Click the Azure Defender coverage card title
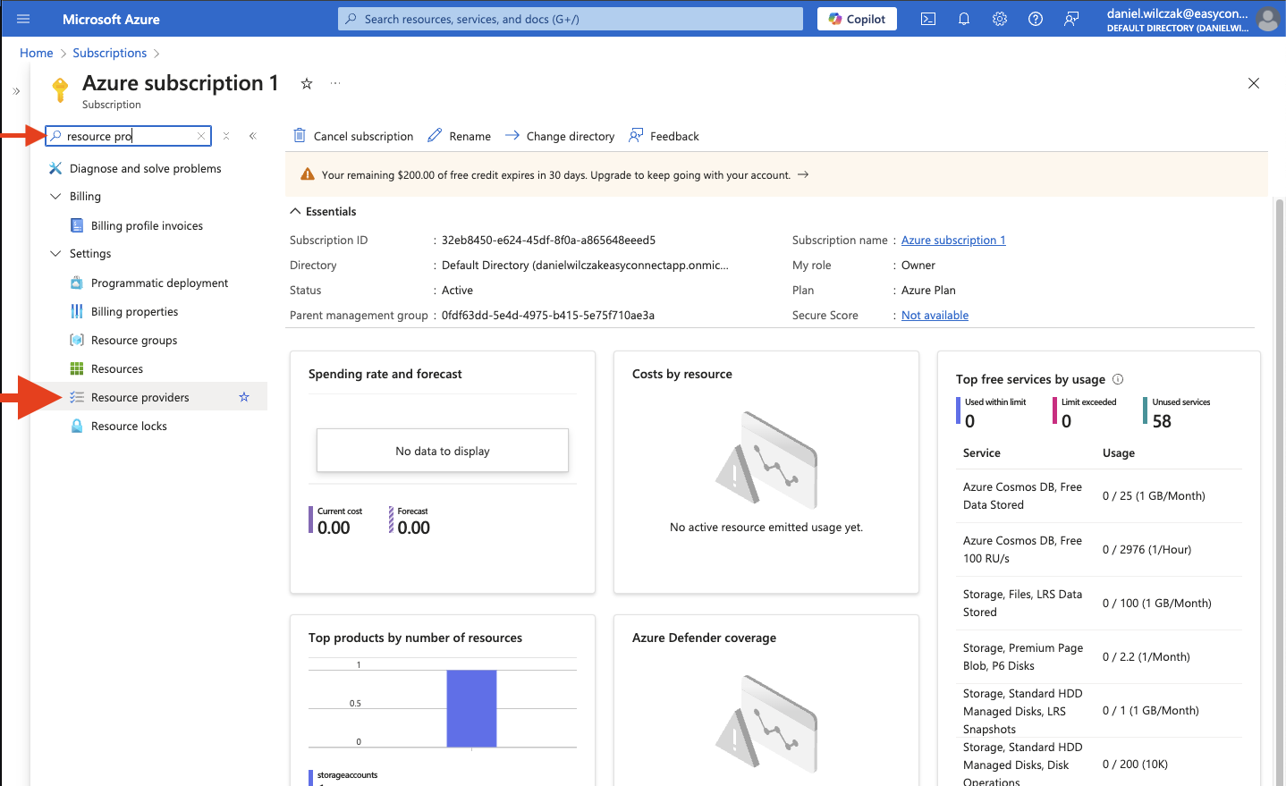 click(704, 638)
